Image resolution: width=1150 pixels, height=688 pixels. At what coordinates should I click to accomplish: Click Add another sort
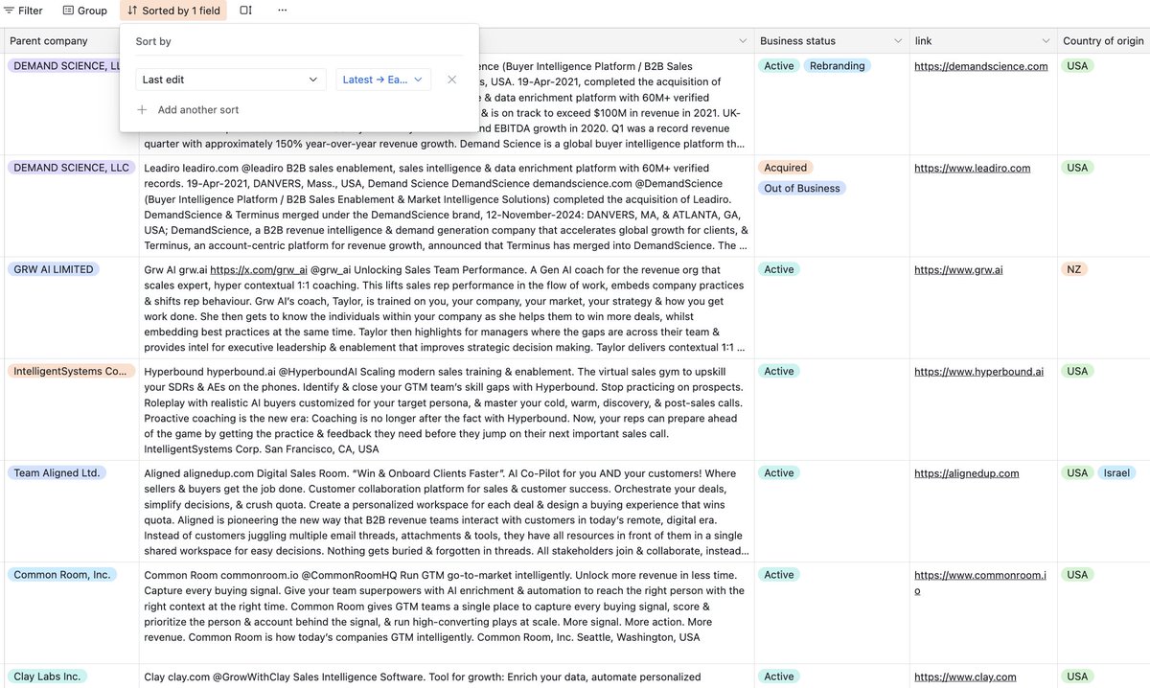click(x=188, y=110)
